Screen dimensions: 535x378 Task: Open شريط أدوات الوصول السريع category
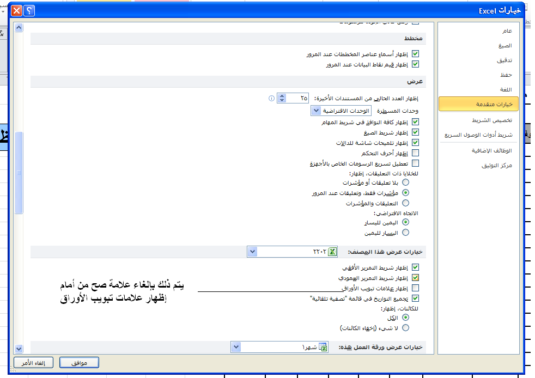478,135
